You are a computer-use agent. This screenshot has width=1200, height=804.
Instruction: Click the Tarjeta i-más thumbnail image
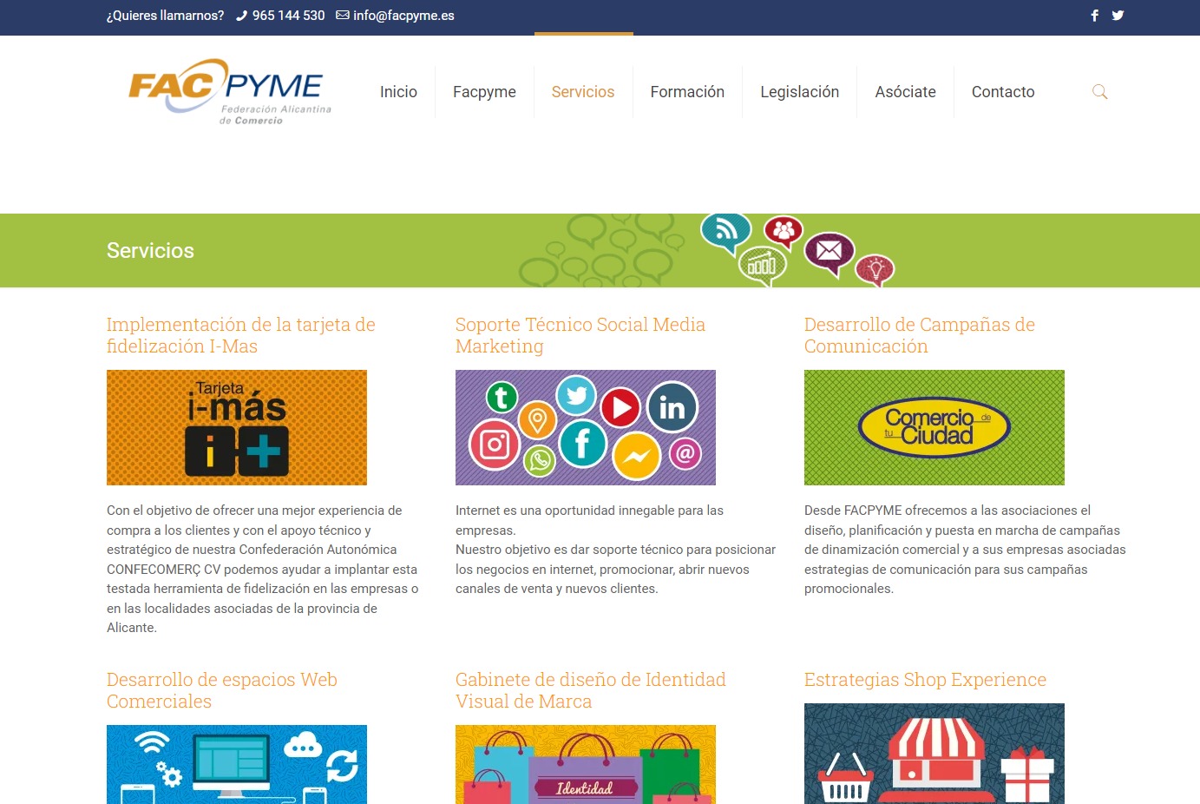(x=237, y=427)
